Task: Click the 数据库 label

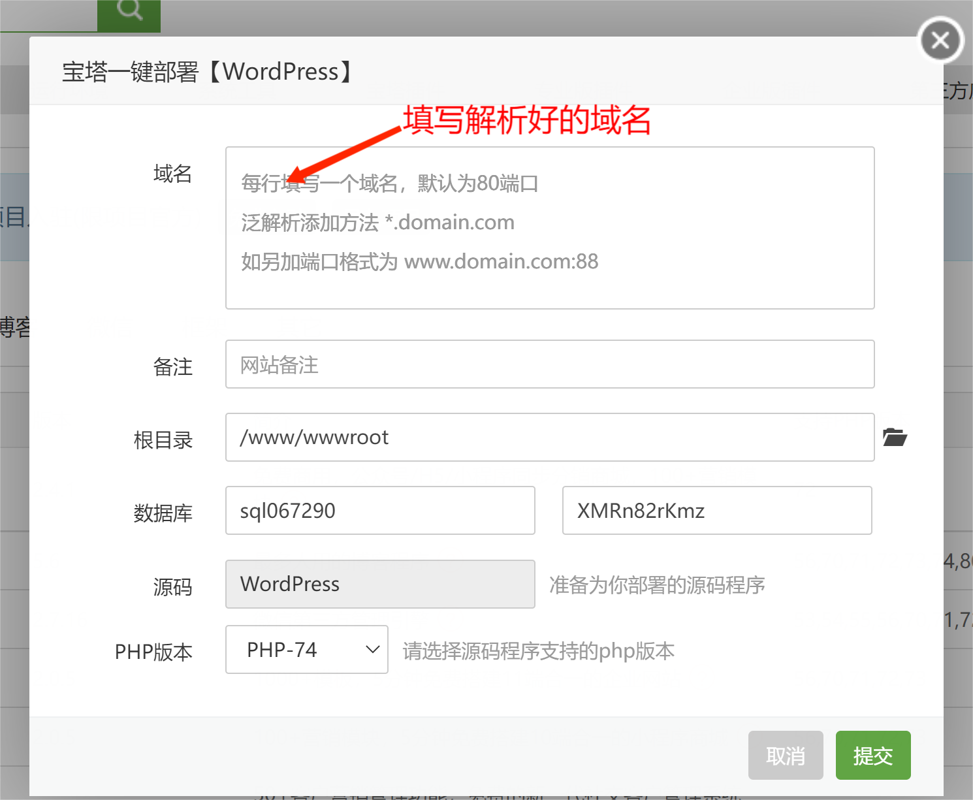Action: coord(163,513)
